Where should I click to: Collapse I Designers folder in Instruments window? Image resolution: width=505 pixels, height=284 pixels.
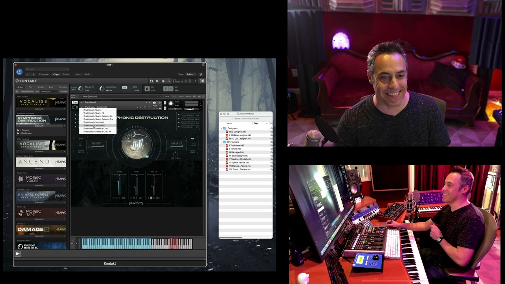point(222,128)
